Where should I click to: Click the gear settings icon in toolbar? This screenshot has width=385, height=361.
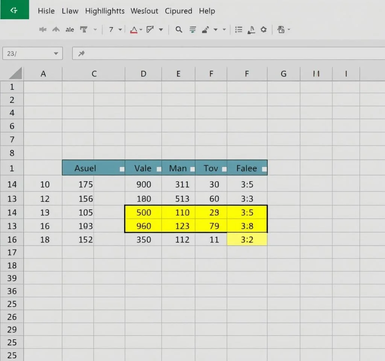click(264, 30)
